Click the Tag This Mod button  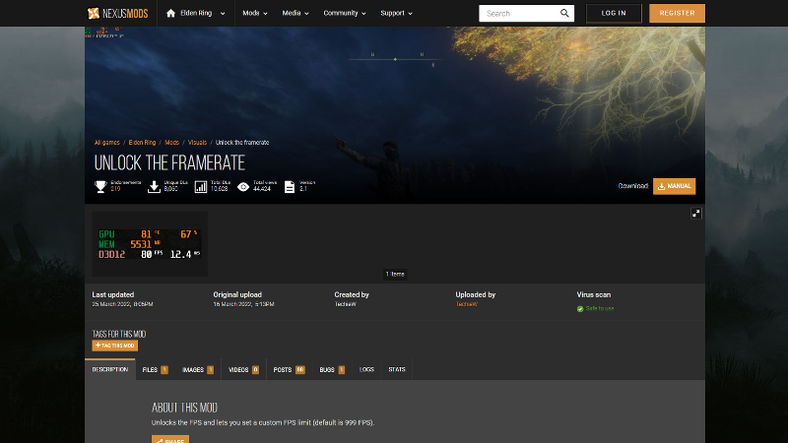pos(114,346)
